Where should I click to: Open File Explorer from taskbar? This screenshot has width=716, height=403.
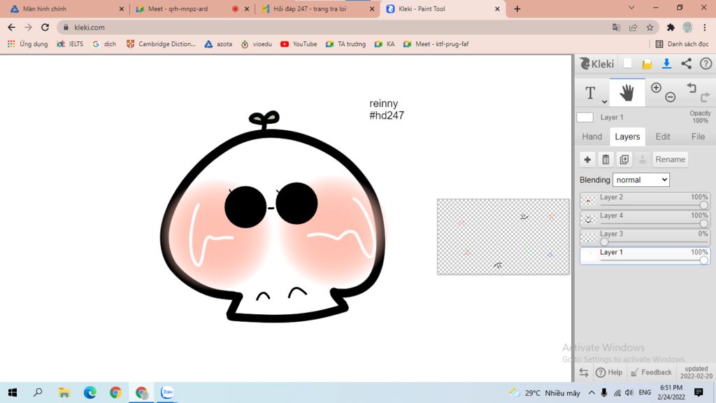64,393
